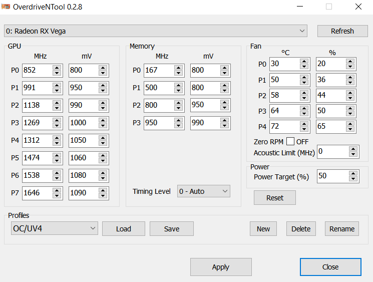Image resolution: width=373 pixels, height=282 pixels.
Task: Click the GPU P3 MHz input field
Action: 38,123
